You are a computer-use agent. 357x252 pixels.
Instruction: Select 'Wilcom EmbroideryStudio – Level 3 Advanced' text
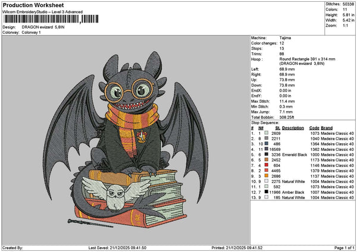[x=43, y=12]
